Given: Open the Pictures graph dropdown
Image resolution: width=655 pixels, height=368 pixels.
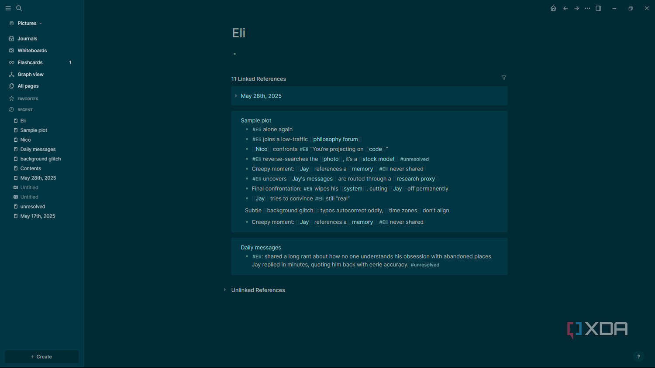Looking at the screenshot, I should coord(29,24).
